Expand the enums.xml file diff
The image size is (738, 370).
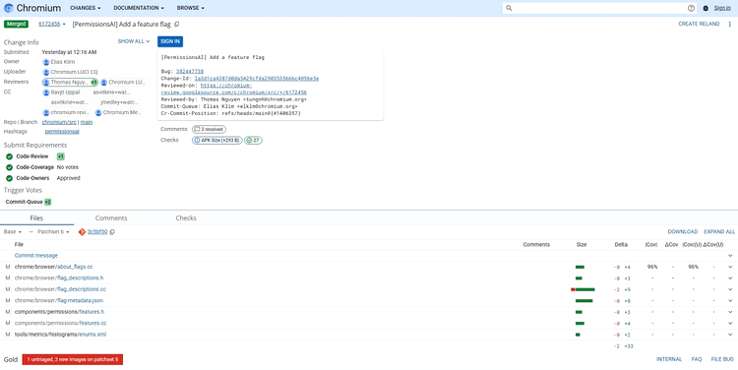click(730, 335)
